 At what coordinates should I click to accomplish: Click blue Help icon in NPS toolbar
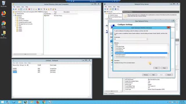[x=115, y=9]
